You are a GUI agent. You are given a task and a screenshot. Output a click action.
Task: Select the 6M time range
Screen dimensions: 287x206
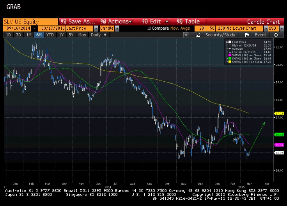coord(39,35)
